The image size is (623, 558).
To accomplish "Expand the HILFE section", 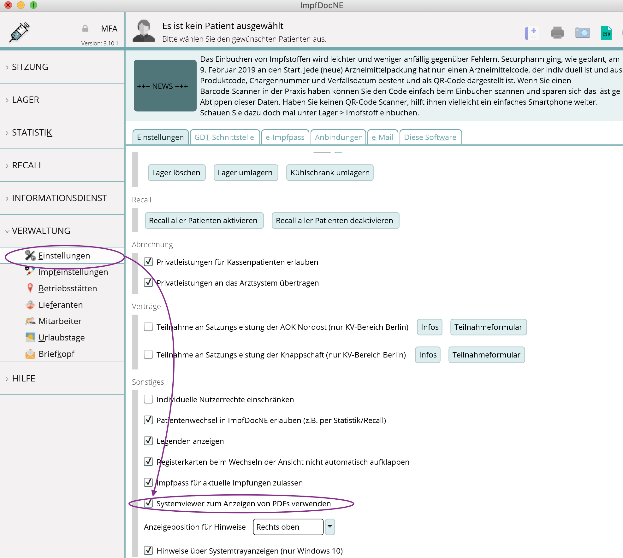I will 62,378.
